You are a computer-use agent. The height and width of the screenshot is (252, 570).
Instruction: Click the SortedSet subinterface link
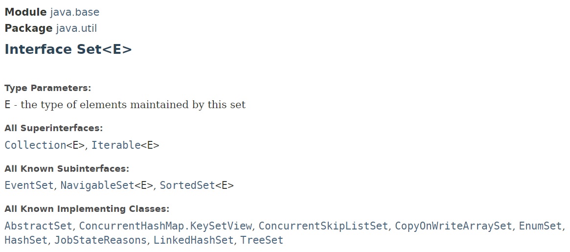187,185
